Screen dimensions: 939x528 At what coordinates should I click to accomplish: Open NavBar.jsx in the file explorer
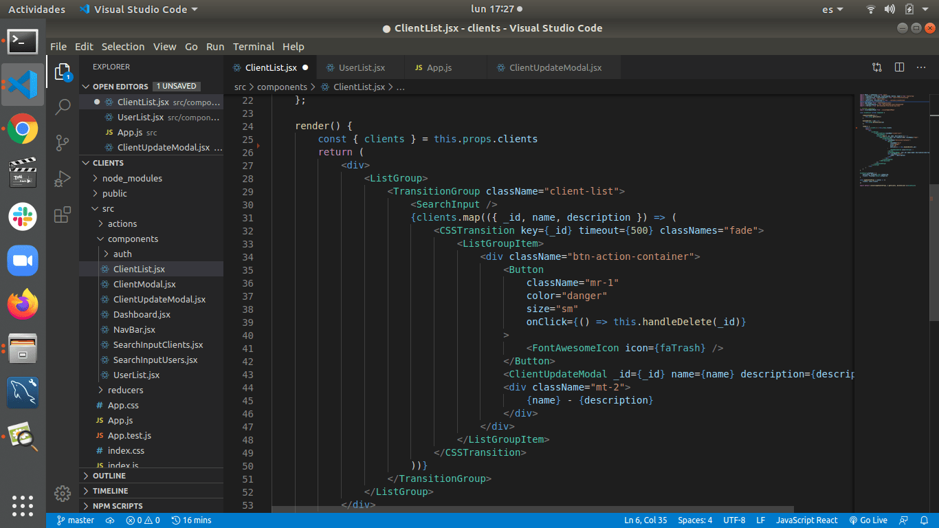tap(134, 329)
